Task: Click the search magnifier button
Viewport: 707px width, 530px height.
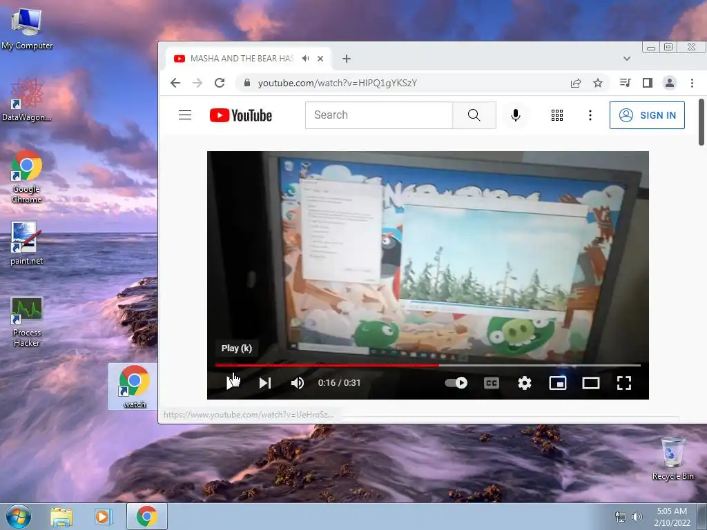Action: tap(474, 115)
